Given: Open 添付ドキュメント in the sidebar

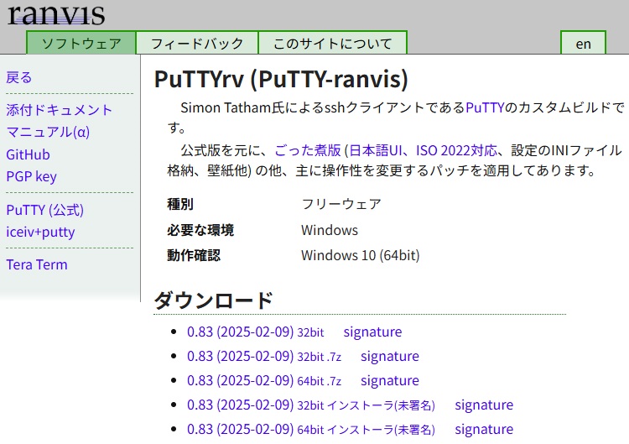Looking at the screenshot, I should pyautogui.click(x=59, y=110).
